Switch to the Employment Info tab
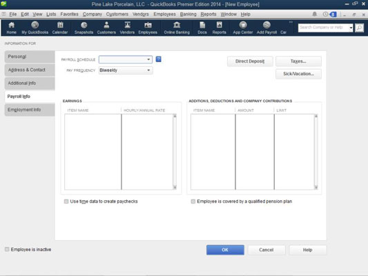Image resolution: width=368 pixels, height=276 pixels. 30,110
